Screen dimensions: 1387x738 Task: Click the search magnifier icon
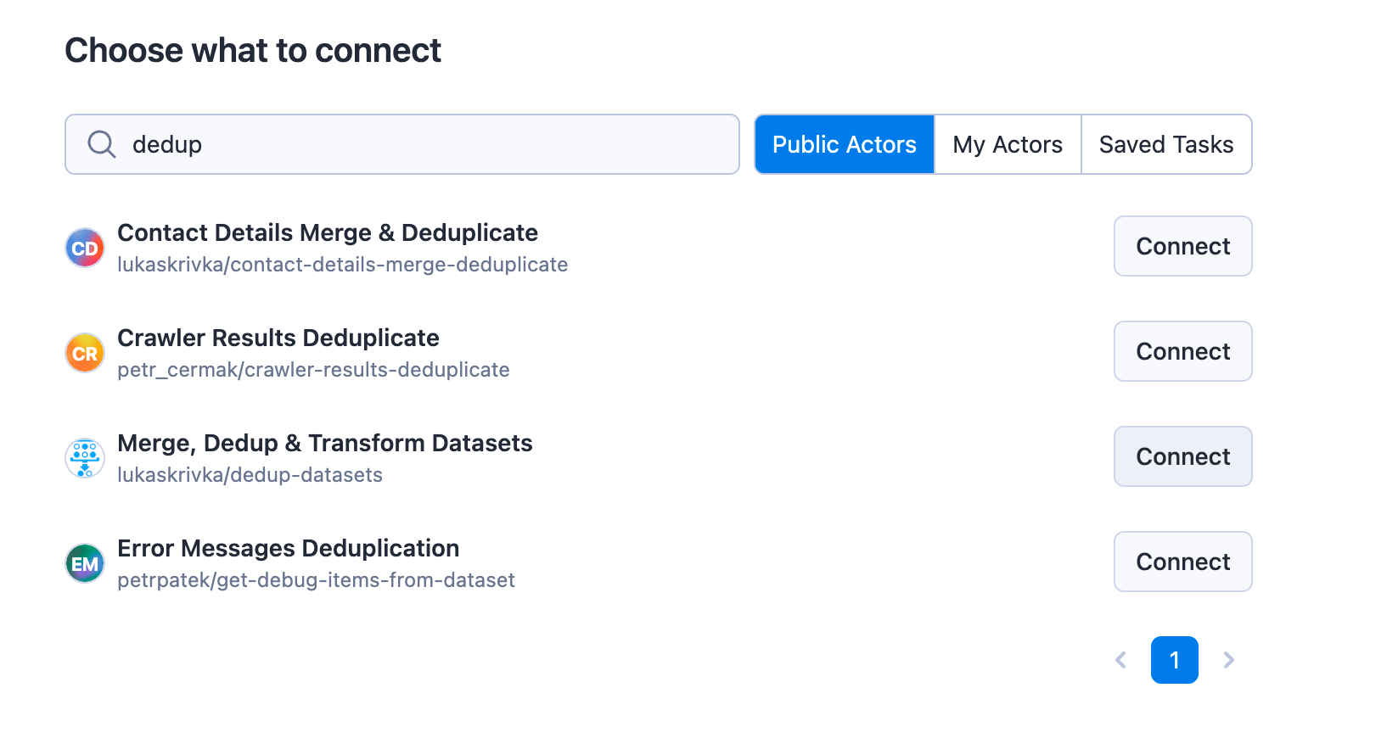click(102, 144)
